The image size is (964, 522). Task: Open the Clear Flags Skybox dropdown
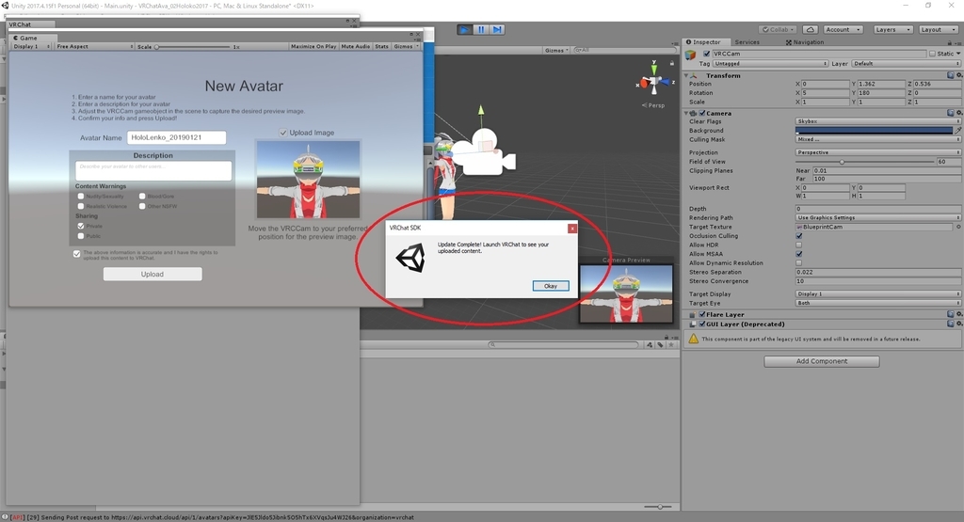(878, 121)
